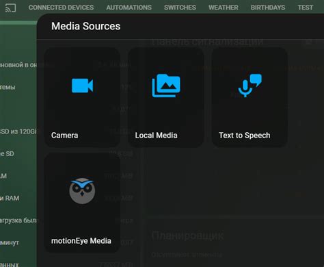The height and width of the screenshot is (267, 324).
Task: Open Text to Speech microphone icon
Action: 250,86
